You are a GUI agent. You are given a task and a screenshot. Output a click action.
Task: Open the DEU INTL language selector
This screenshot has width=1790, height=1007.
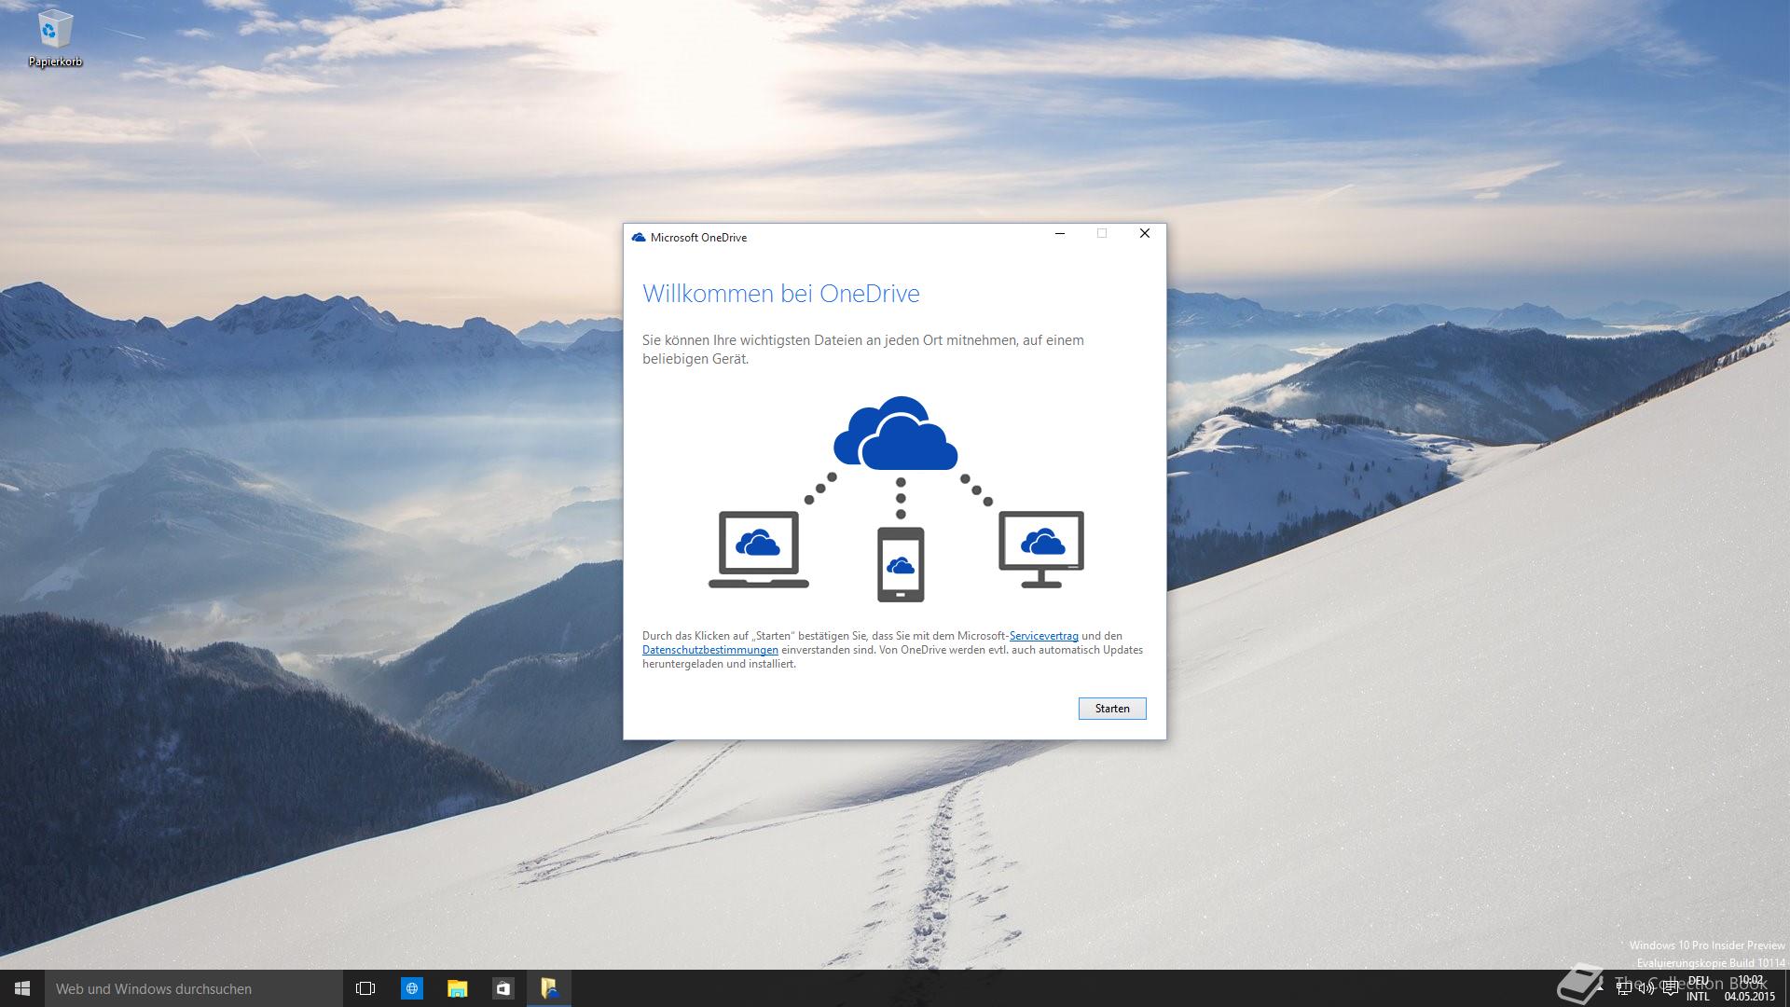tap(1699, 989)
